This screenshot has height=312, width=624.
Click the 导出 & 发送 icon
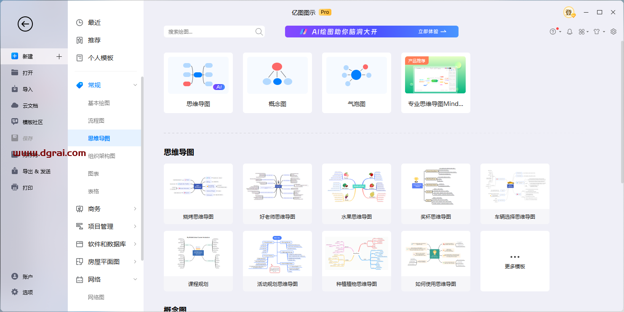[15, 171]
